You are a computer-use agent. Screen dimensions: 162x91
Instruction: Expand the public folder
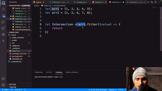pos(14,40)
